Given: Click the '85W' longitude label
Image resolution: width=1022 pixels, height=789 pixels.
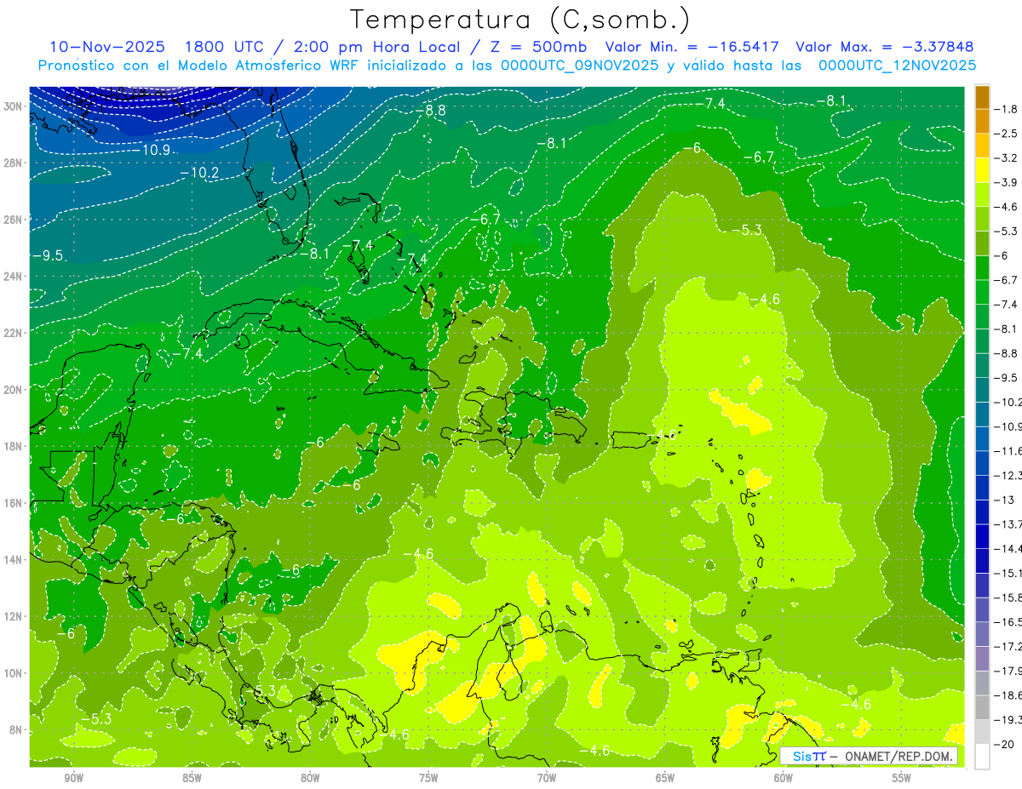Looking at the screenshot, I should coord(192,779).
